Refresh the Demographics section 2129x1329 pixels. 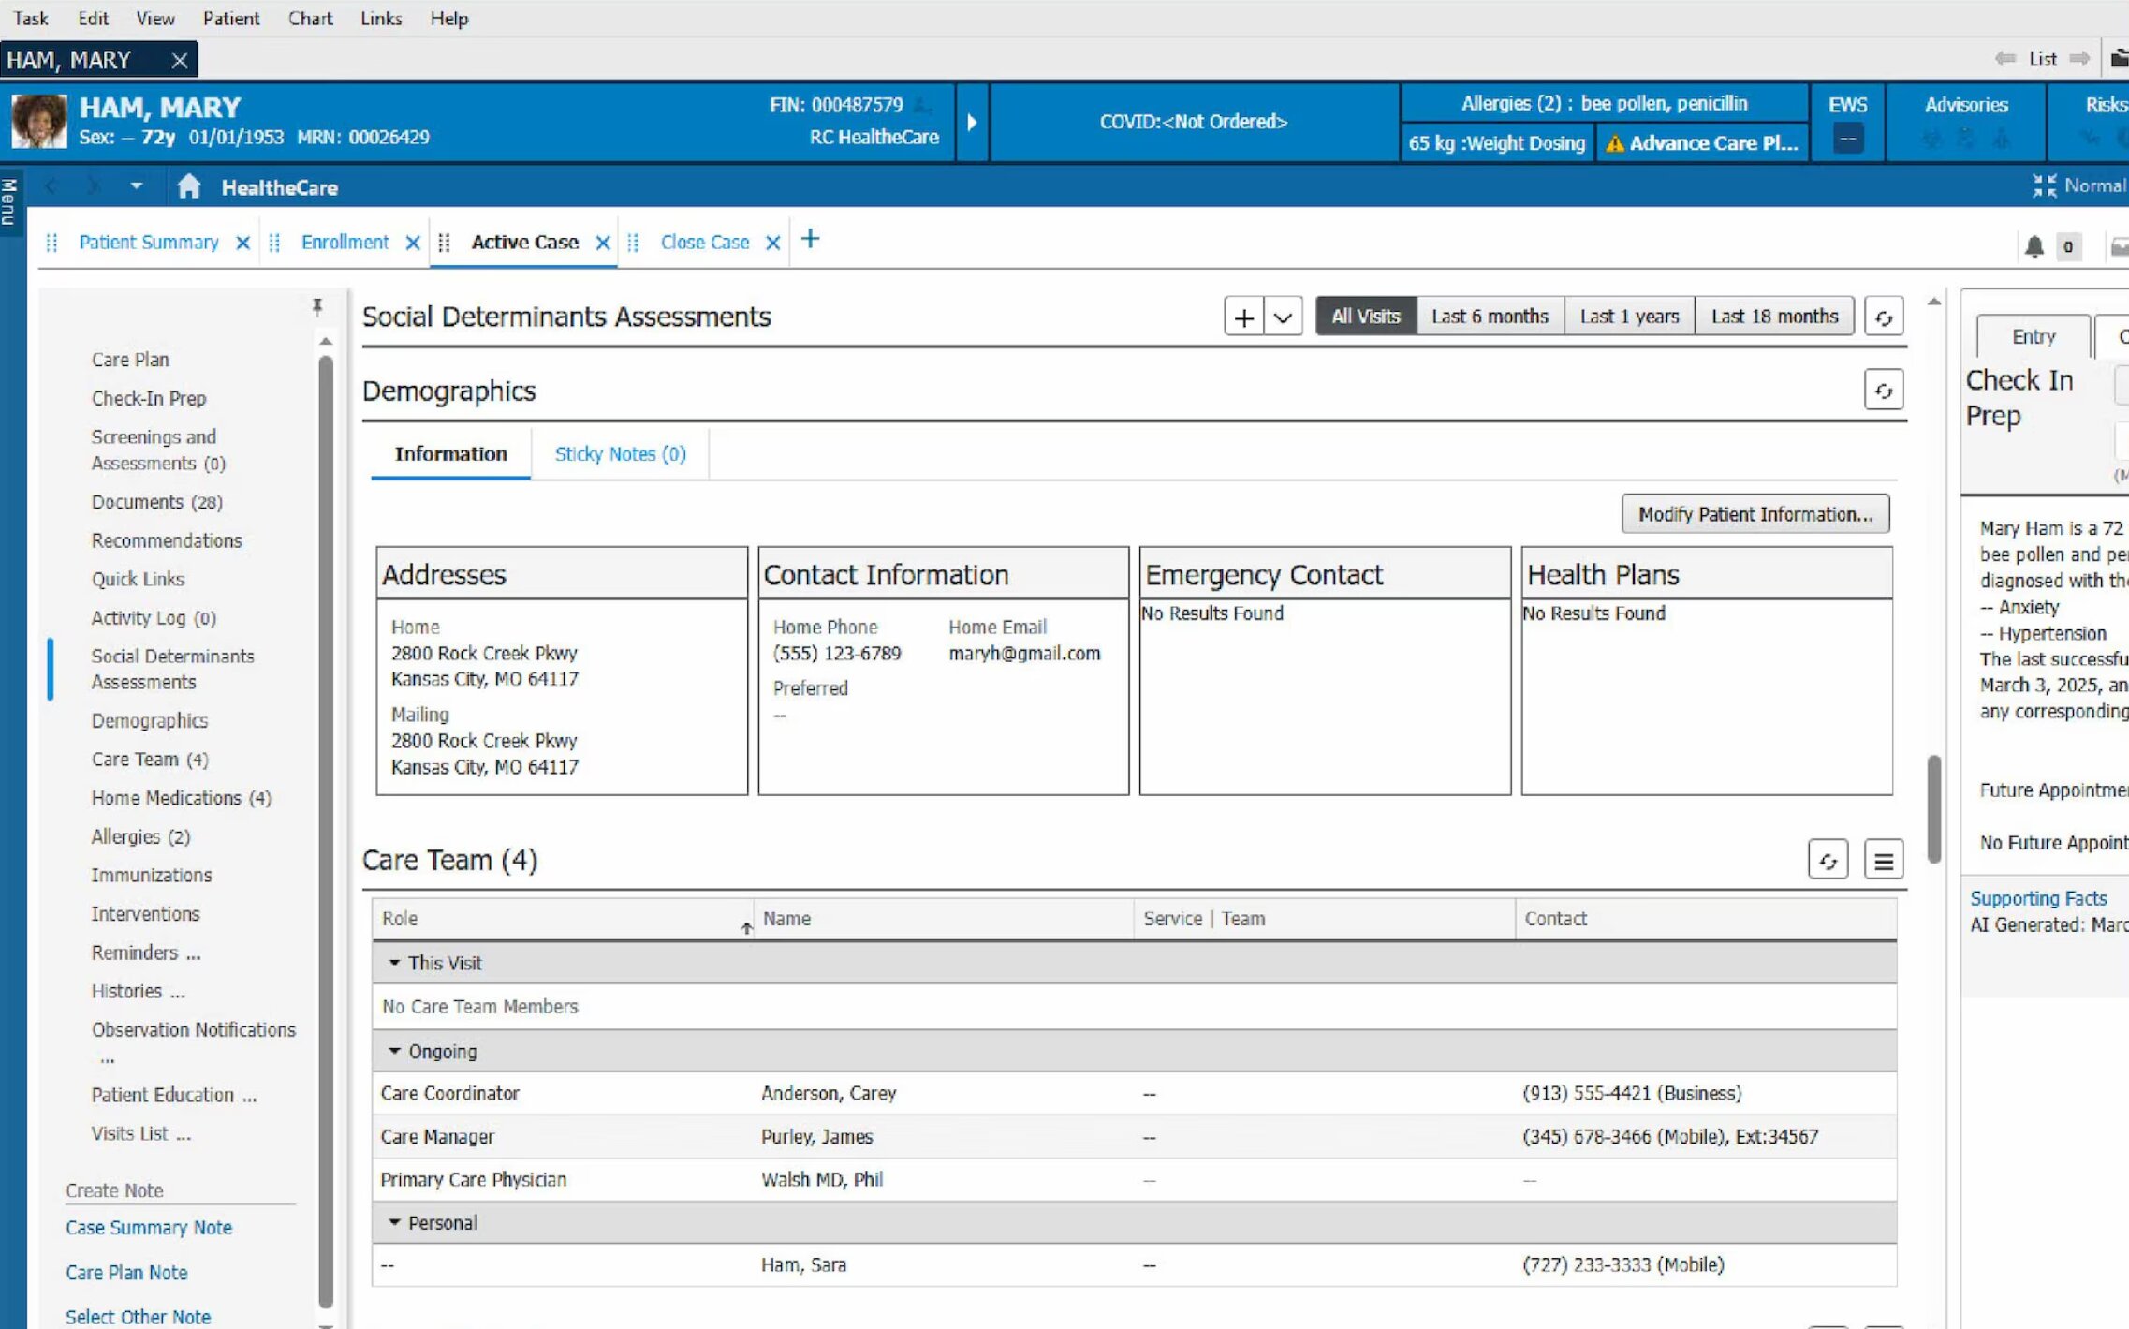point(1883,391)
